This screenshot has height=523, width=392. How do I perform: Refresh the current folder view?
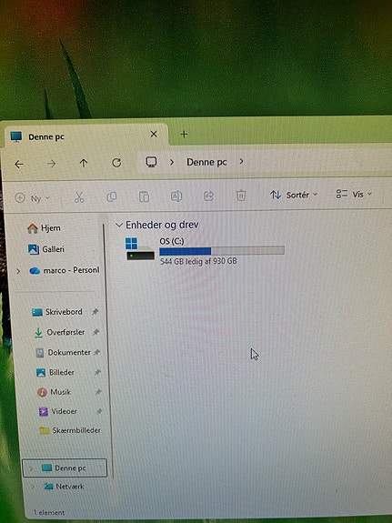[x=116, y=163]
